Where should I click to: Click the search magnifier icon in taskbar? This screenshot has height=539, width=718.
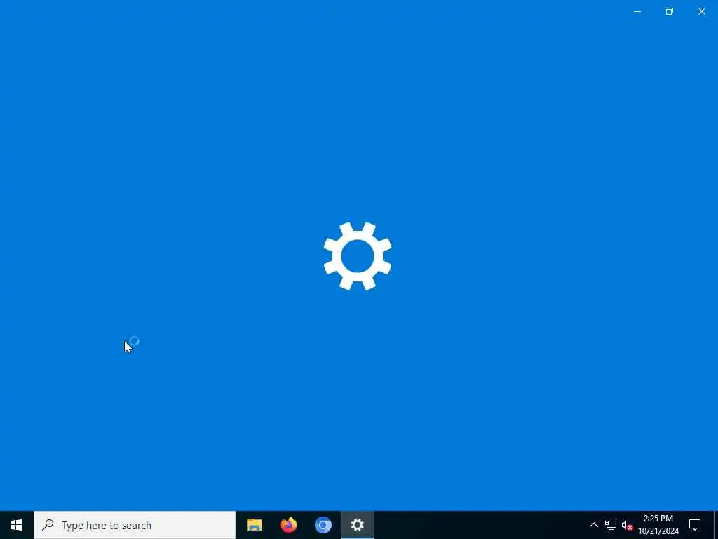(x=48, y=525)
